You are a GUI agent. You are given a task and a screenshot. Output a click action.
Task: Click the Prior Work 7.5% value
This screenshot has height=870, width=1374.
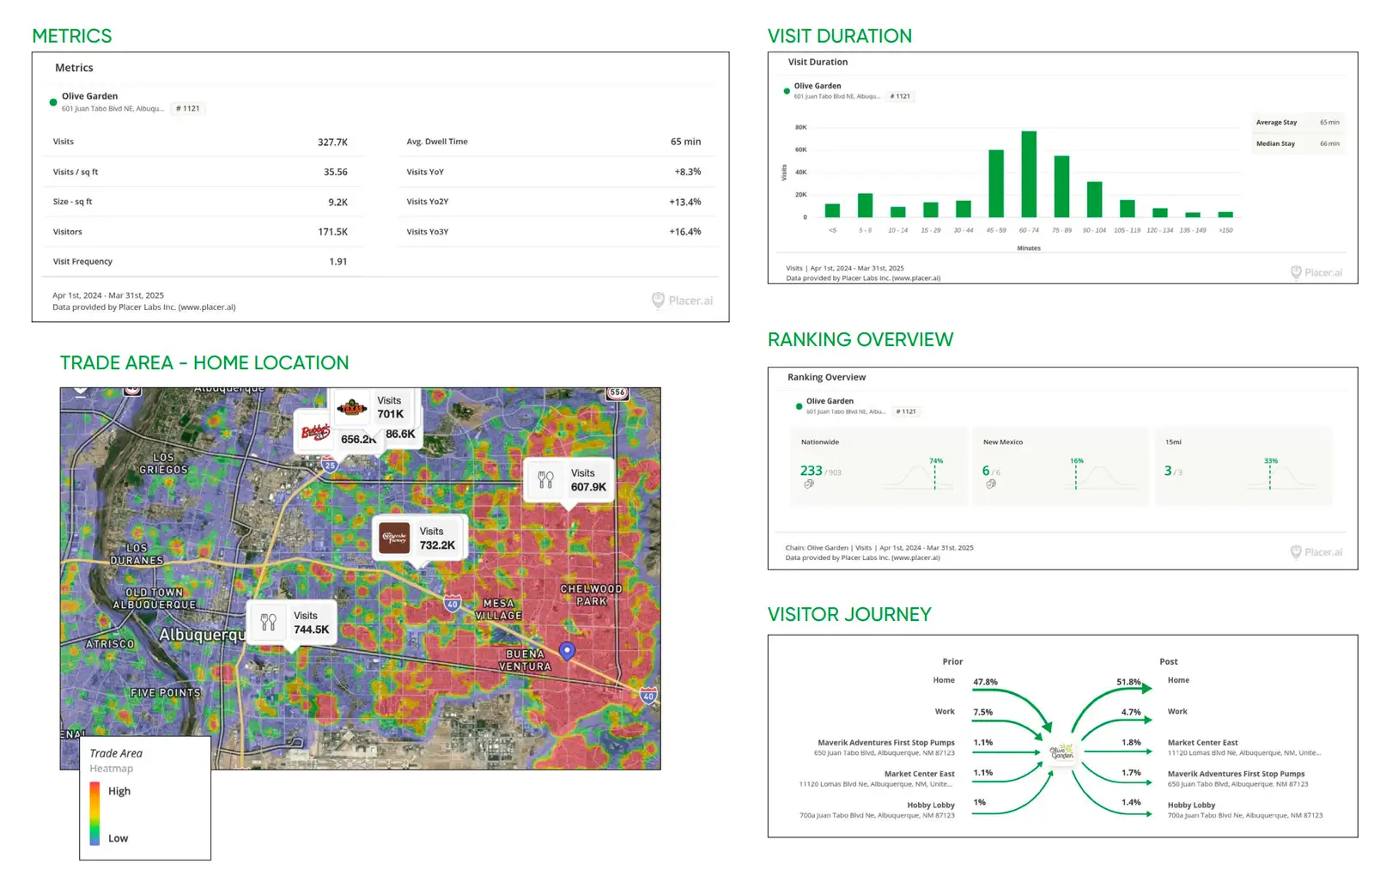pos(982,713)
